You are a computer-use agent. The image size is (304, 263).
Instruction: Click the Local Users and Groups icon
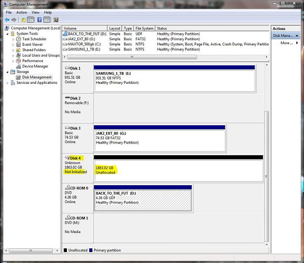[18, 56]
